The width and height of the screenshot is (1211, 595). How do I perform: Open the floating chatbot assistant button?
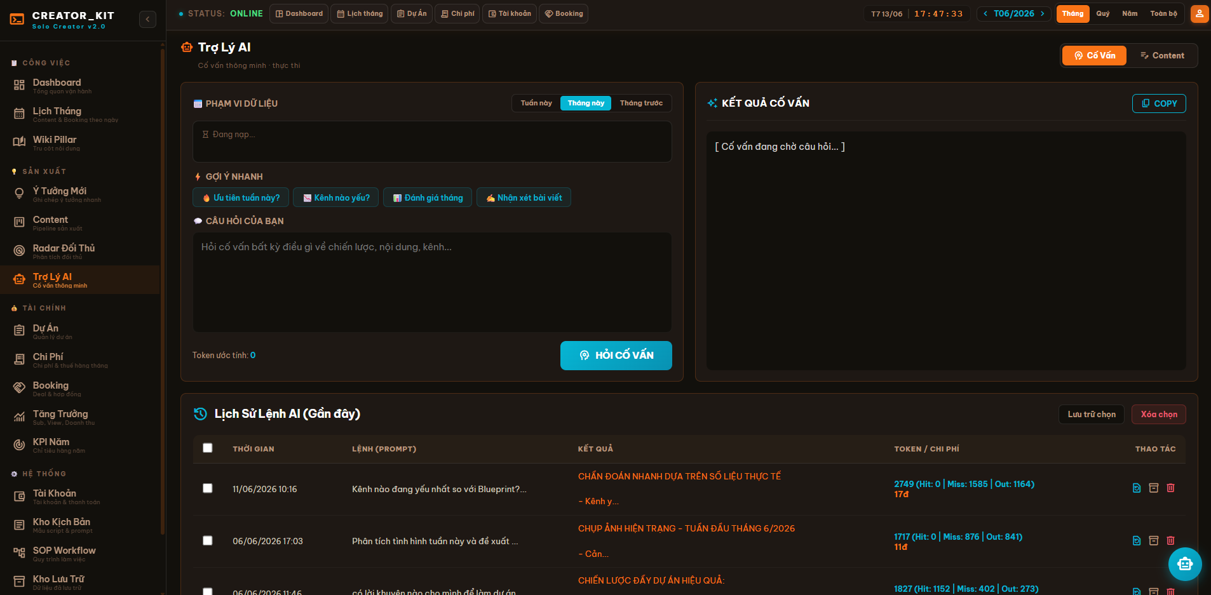coord(1185,564)
